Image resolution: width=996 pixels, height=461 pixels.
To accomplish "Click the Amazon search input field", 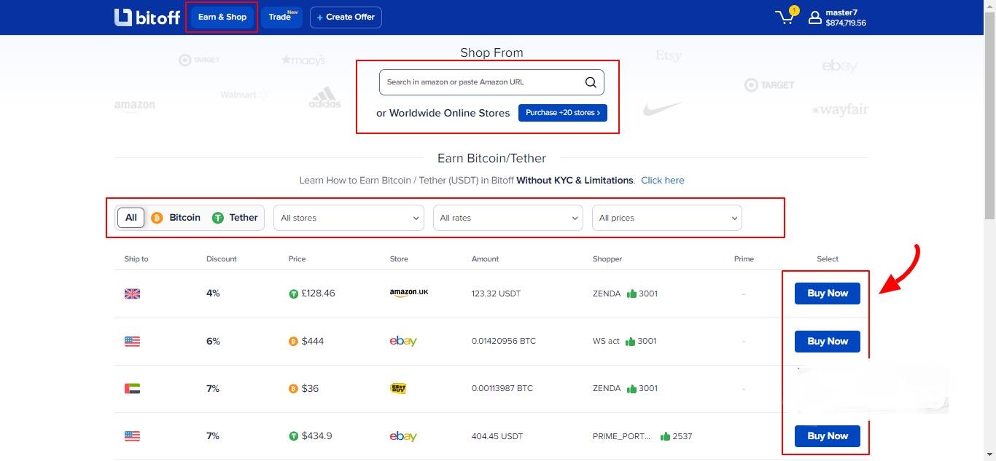I will click(481, 82).
